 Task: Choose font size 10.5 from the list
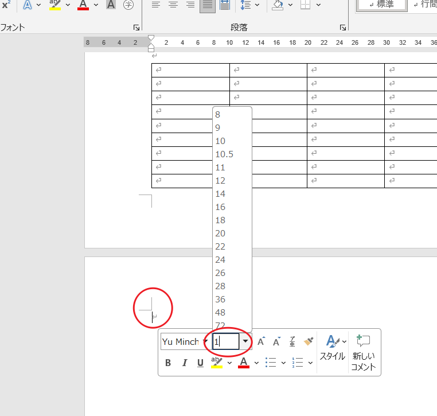click(224, 154)
